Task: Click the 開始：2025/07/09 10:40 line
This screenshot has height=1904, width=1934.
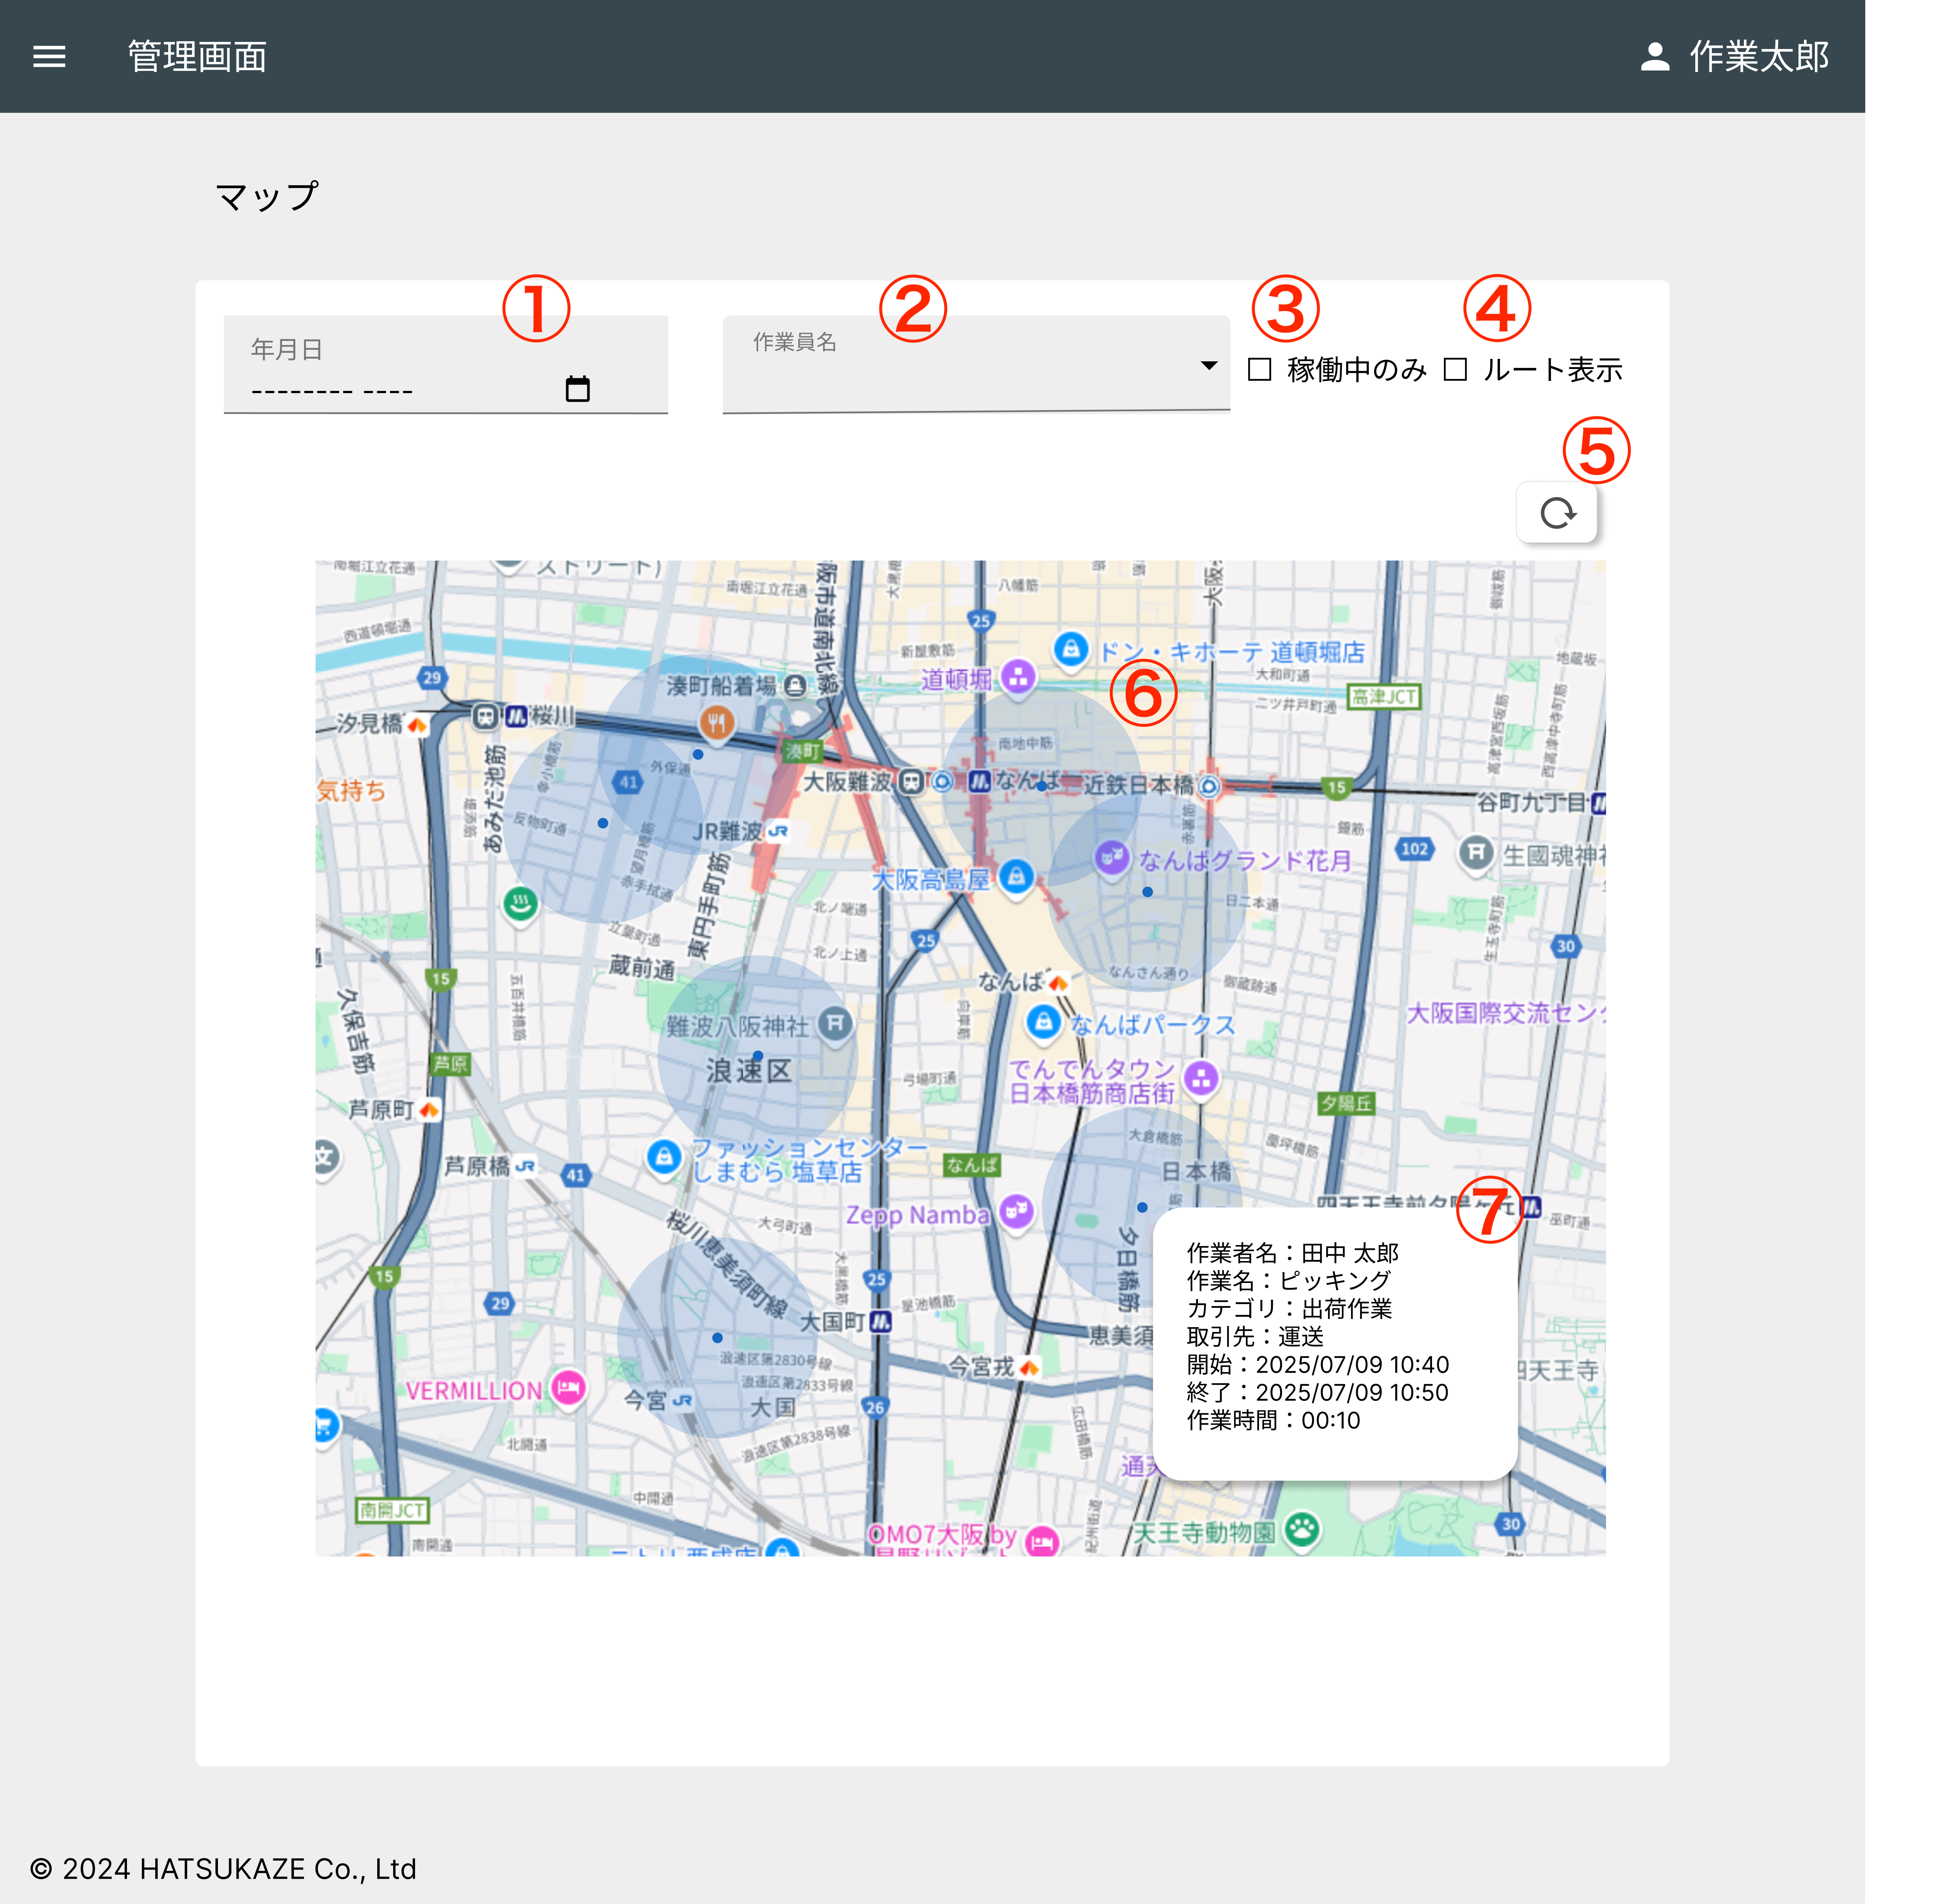Action: (1318, 1365)
